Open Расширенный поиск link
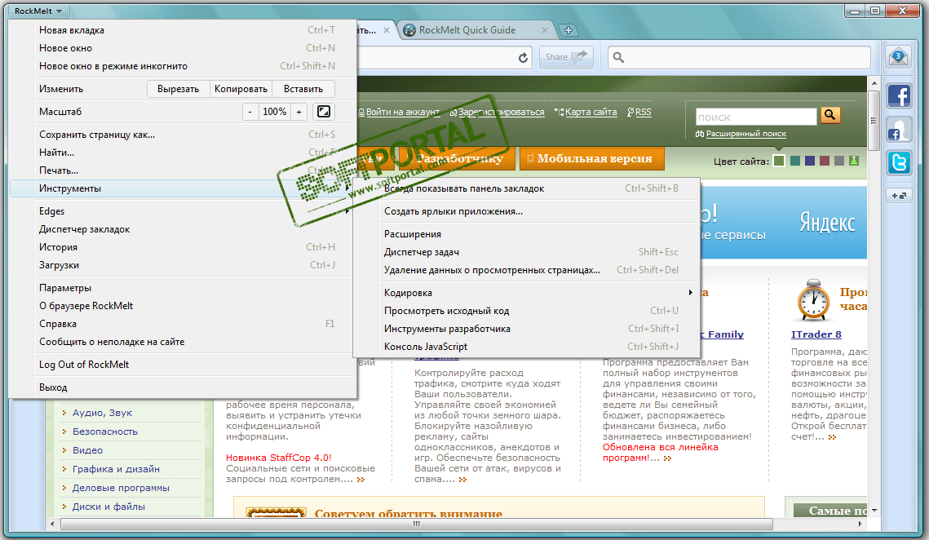Image resolution: width=929 pixels, height=540 pixels. [x=746, y=134]
